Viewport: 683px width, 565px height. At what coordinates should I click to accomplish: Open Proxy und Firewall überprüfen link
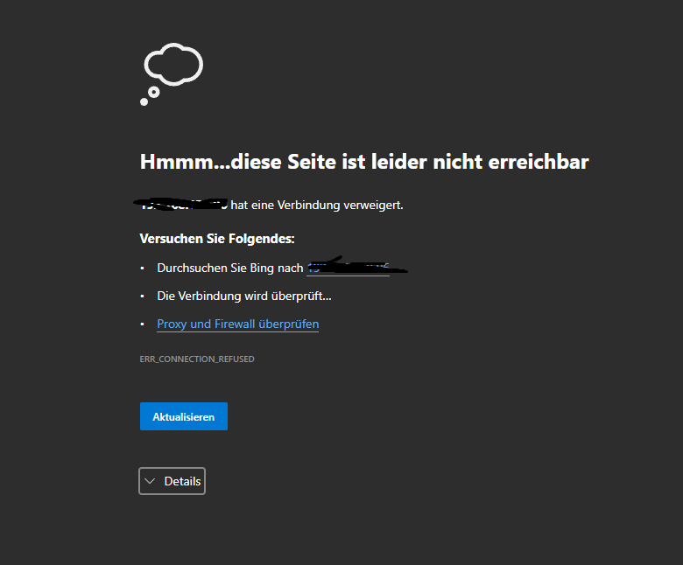(238, 324)
